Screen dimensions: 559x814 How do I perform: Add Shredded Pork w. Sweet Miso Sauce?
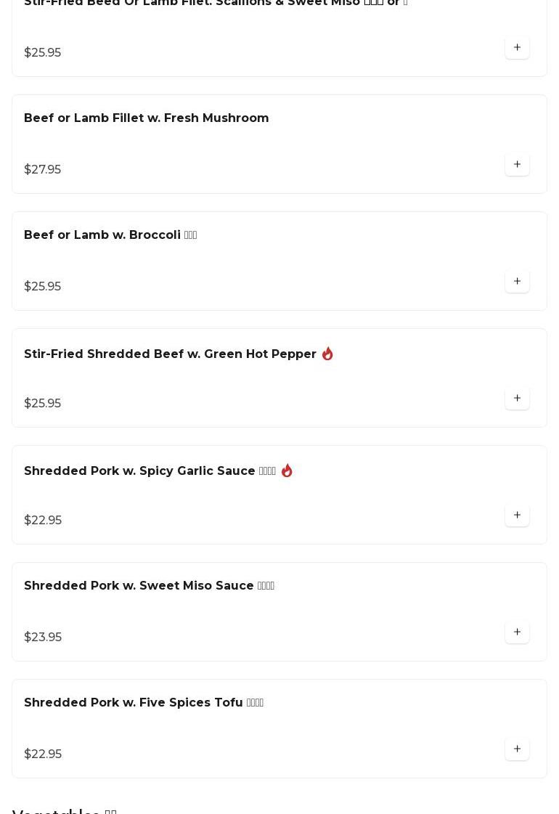(x=517, y=632)
